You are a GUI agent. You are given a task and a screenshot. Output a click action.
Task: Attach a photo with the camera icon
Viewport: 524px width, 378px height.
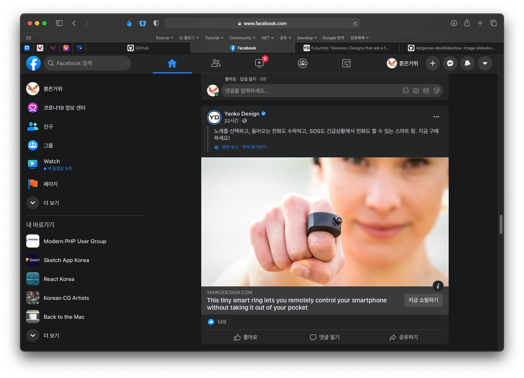(416, 91)
